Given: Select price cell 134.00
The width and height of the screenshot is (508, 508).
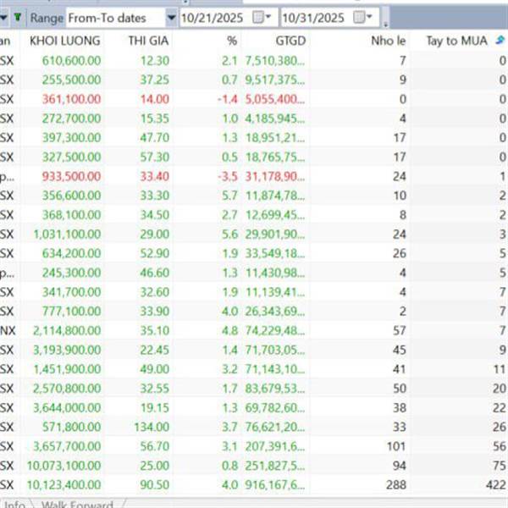Looking at the screenshot, I should pos(152,427).
